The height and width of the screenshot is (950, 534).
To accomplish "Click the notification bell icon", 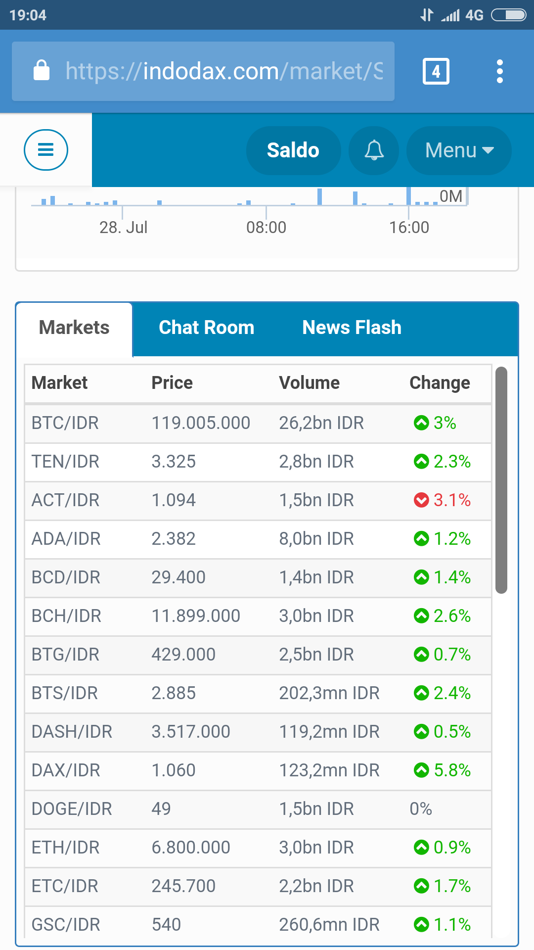I will click(374, 150).
